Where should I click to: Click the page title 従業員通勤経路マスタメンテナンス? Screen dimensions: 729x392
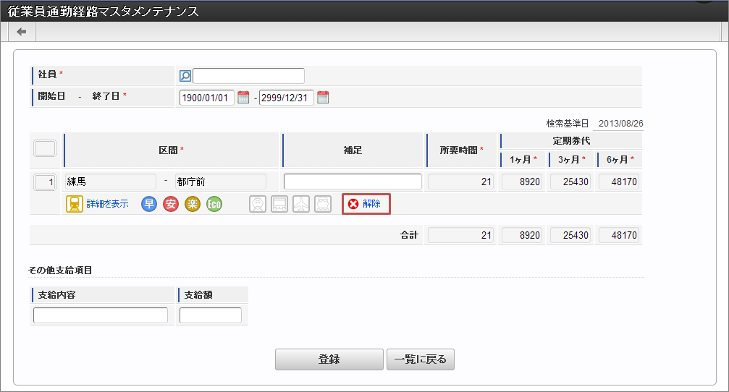(104, 11)
